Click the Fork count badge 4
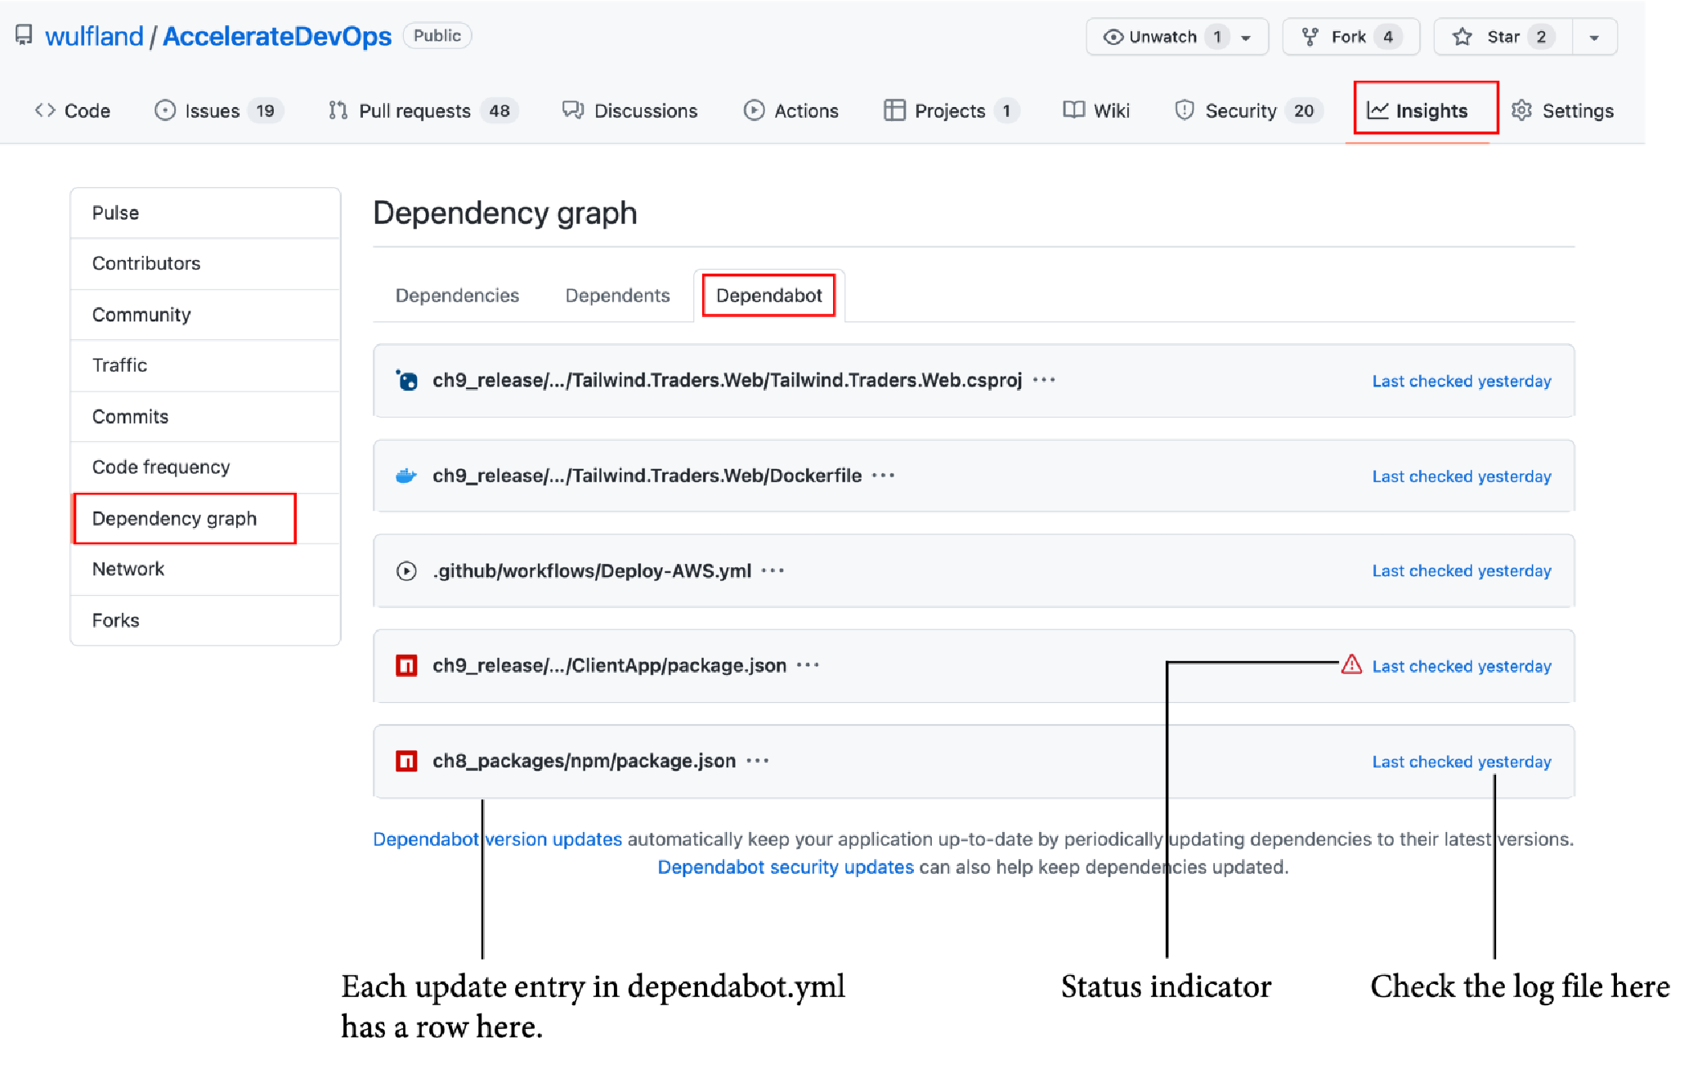The image size is (1702, 1069). coord(1388,37)
